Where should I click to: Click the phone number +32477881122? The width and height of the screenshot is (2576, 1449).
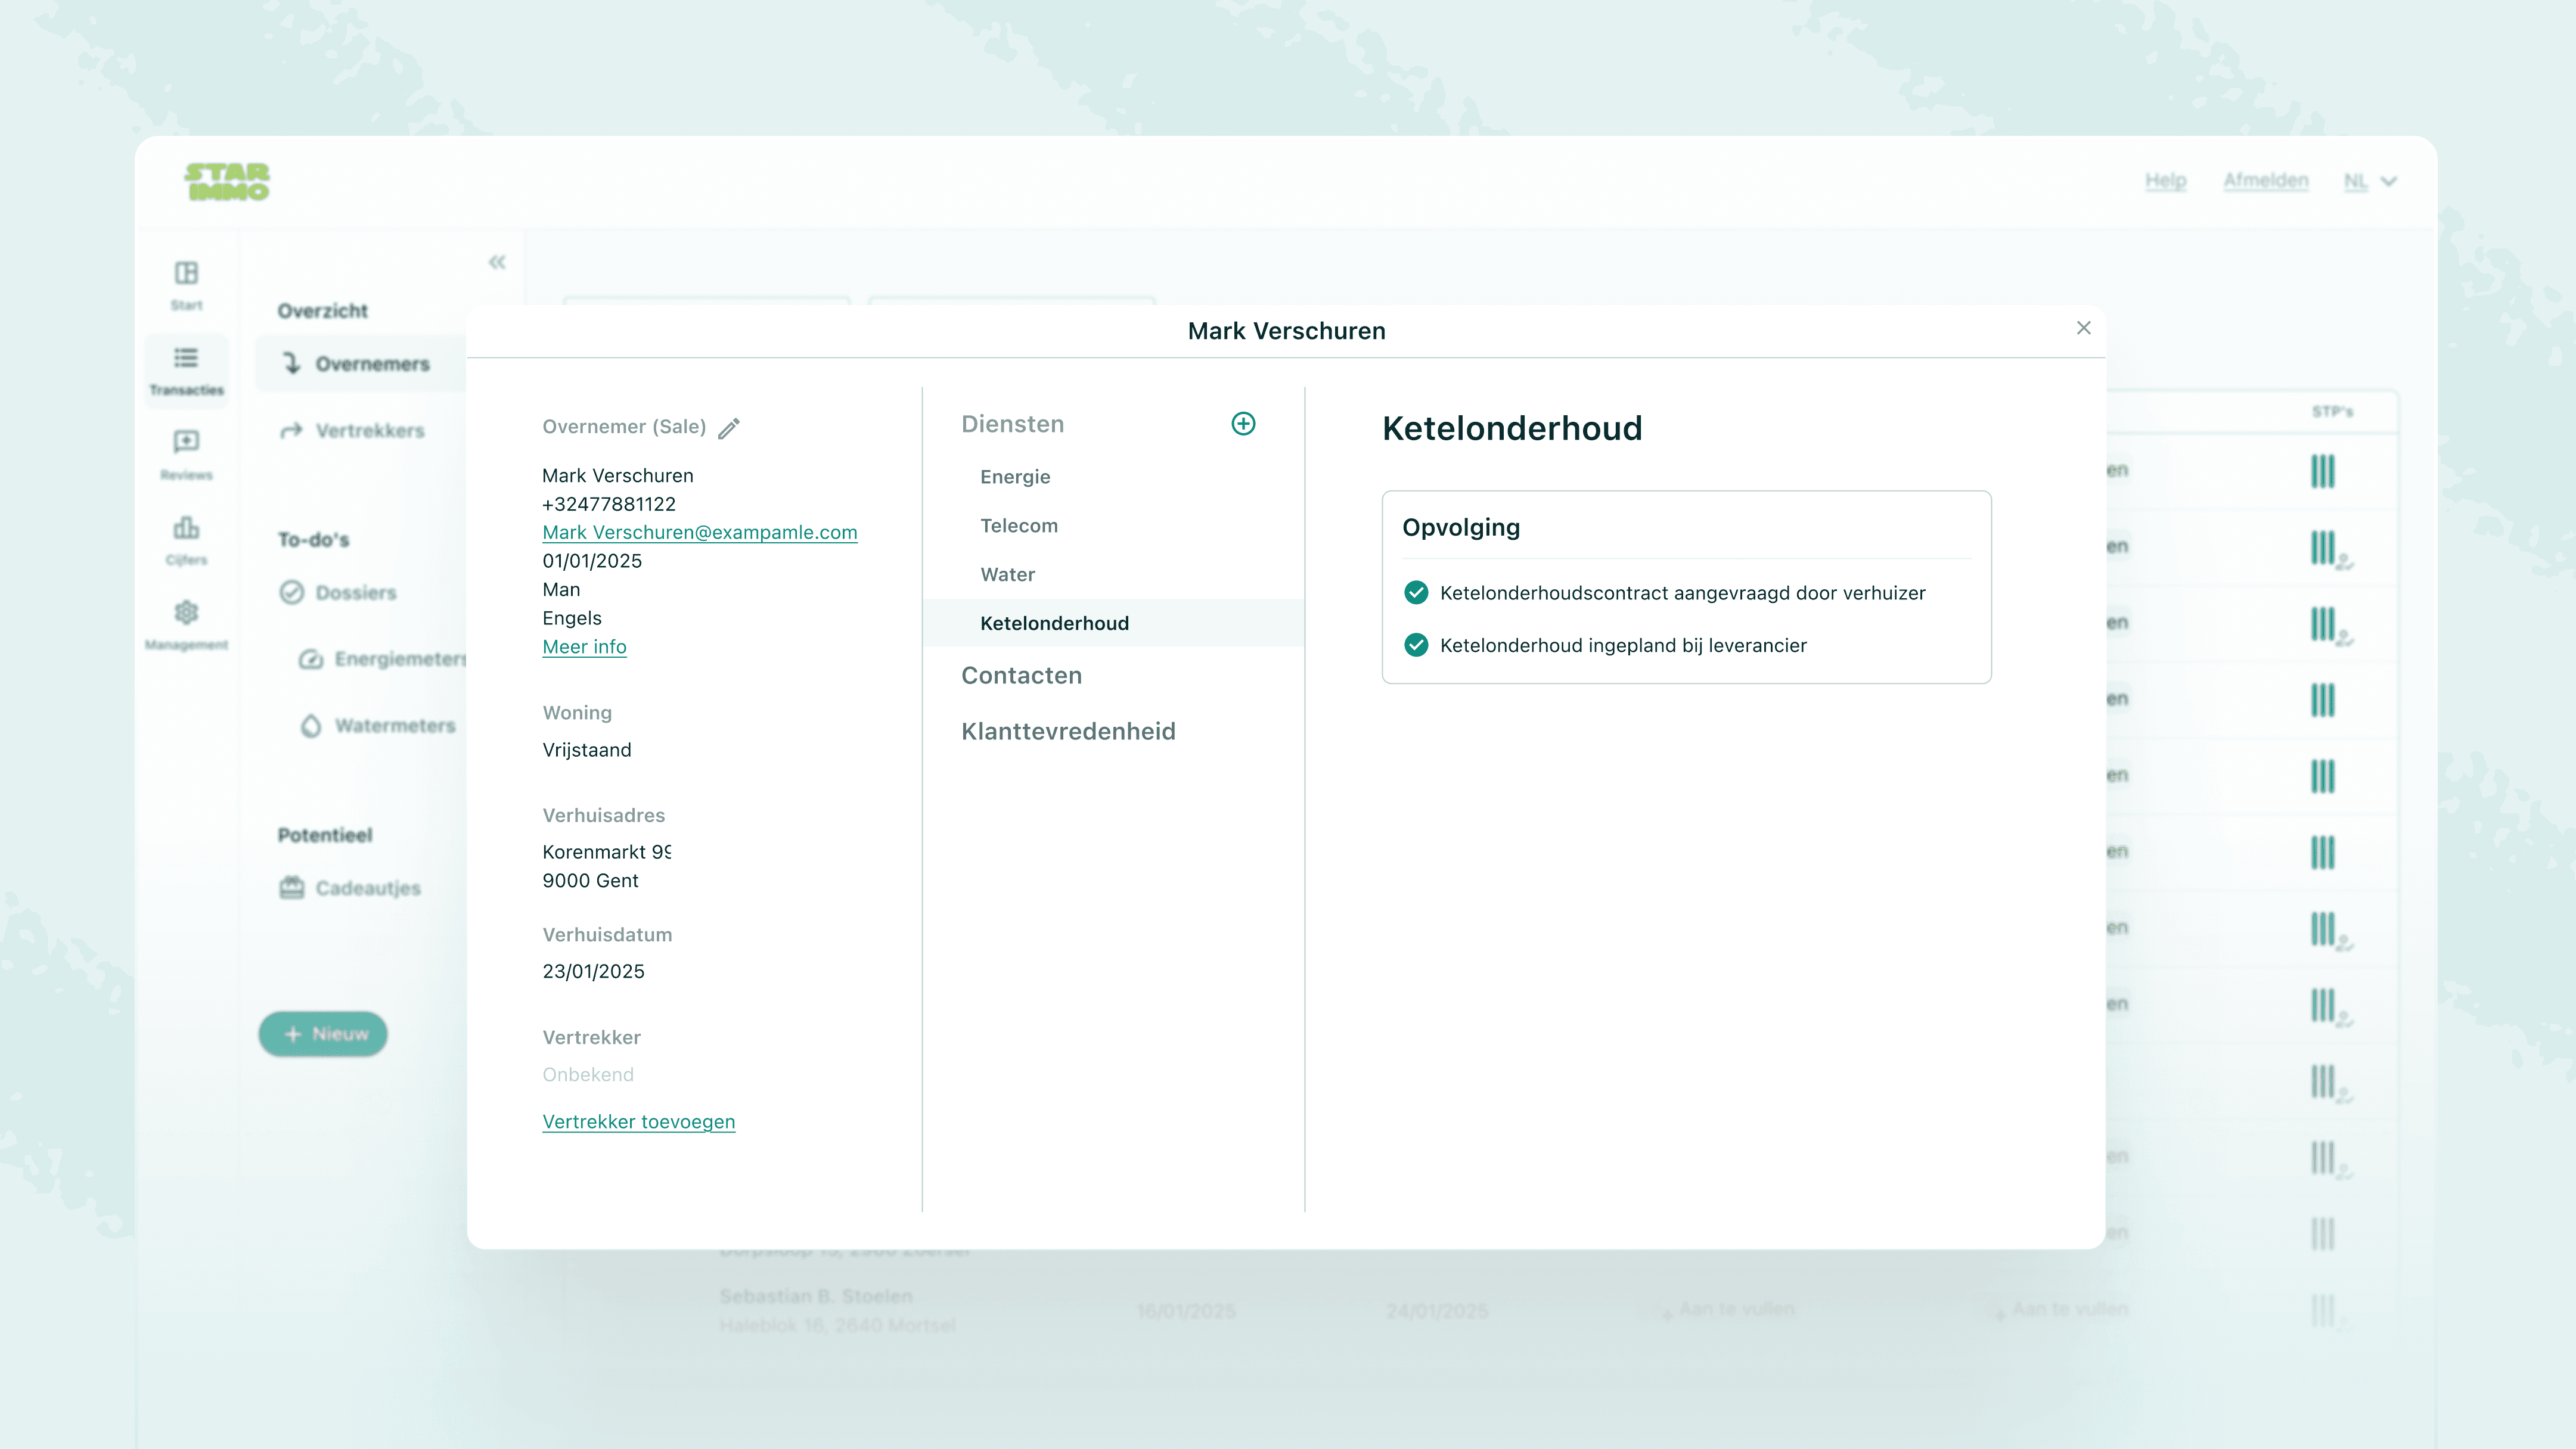(x=609, y=505)
